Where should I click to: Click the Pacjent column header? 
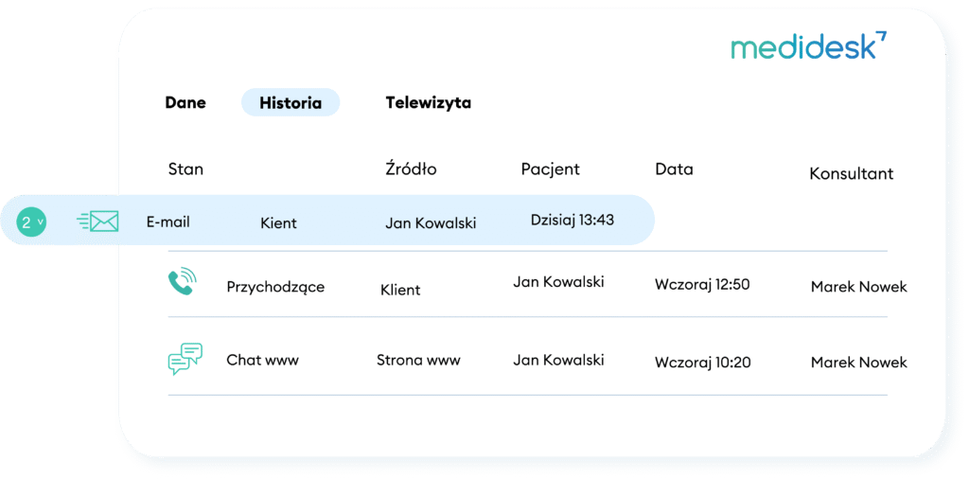550,169
